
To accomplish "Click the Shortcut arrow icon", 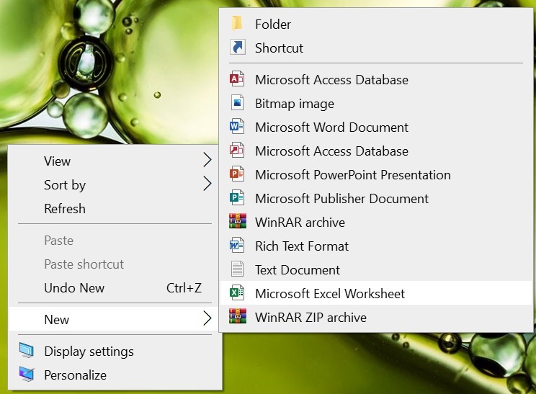I will pyautogui.click(x=237, y=48).
